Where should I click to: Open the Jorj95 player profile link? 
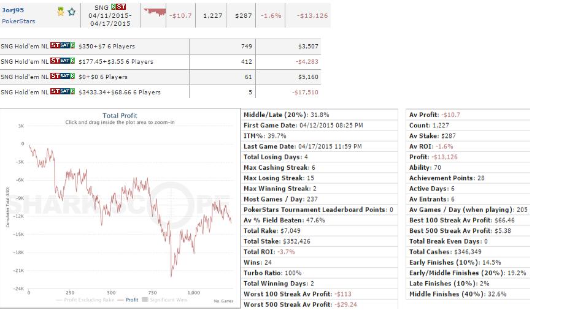(x=12, y=10)
